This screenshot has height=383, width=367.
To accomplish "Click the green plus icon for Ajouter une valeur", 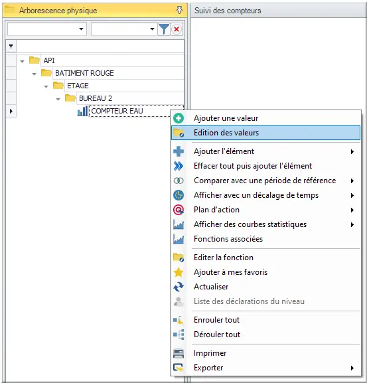I will [179, 118].
